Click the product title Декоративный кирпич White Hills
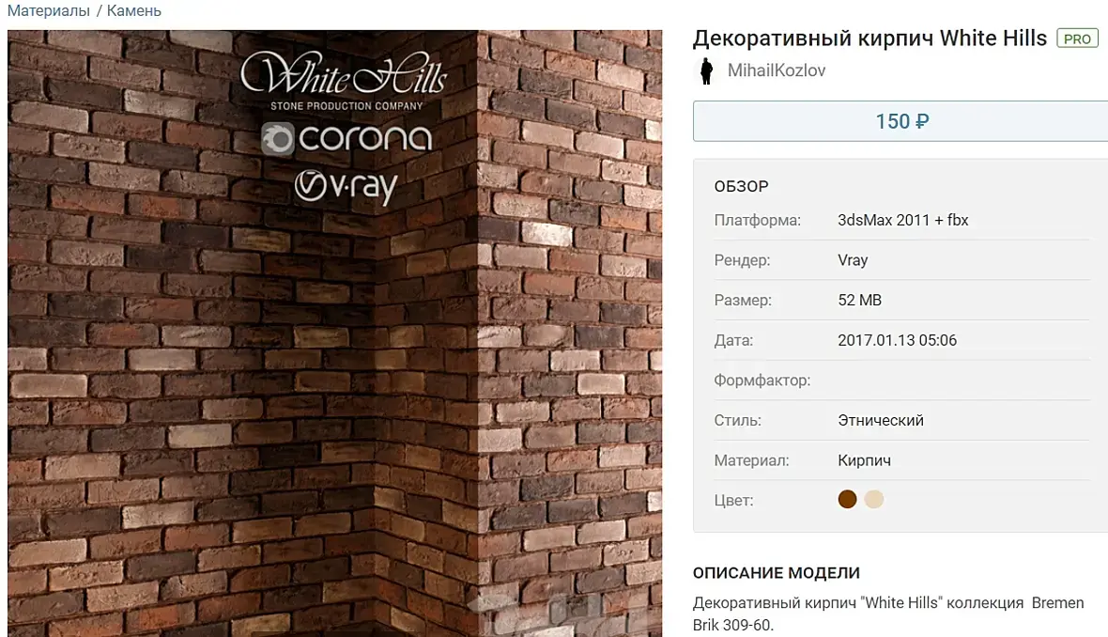This screenshot has width=1108, height=637. coord(869,39)
